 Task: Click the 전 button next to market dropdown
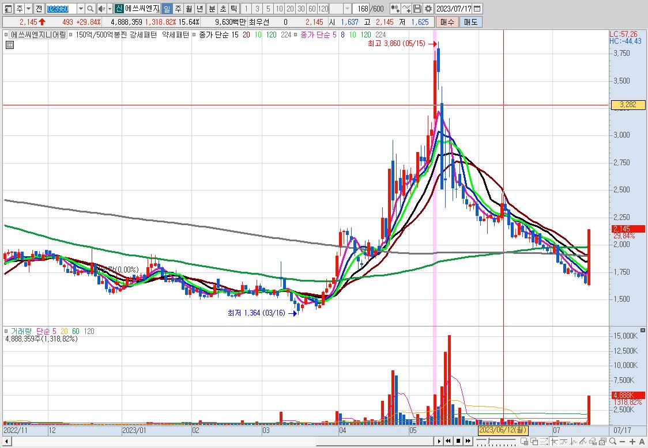39,9
